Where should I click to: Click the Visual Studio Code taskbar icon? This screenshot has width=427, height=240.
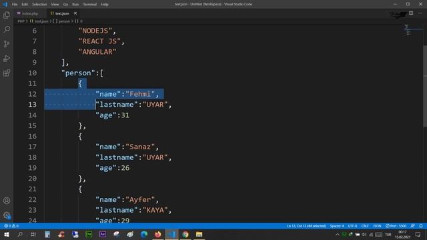171,234
